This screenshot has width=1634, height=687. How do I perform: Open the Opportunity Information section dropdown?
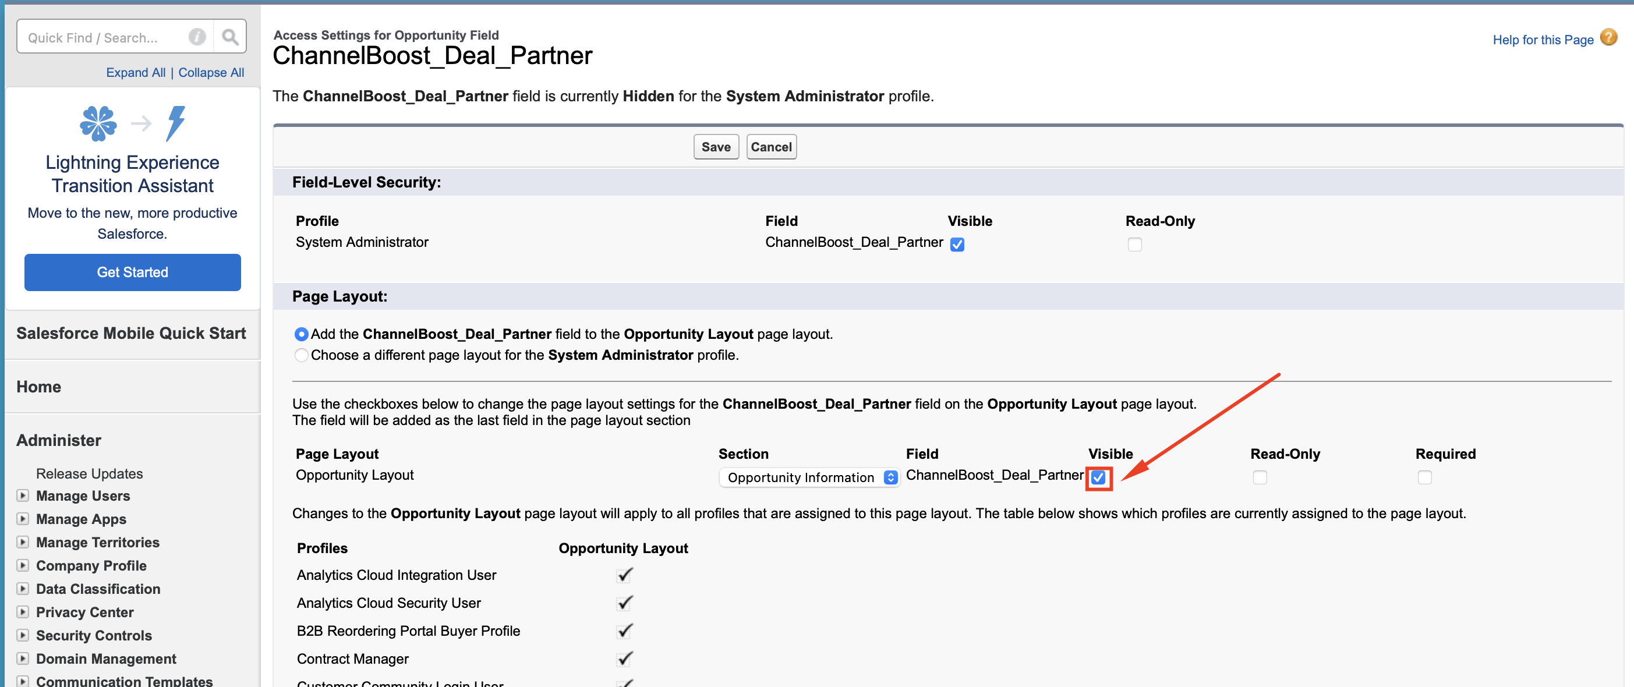point(809,477)
